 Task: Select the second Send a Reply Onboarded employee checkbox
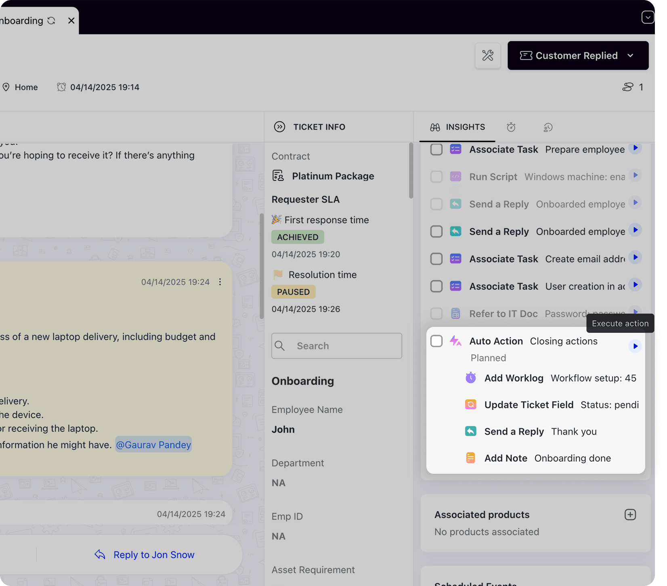(436, 232)
